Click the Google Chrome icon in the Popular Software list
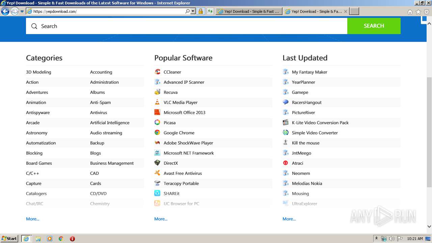This screenshot has height=243, width=432. pos(157,133)
